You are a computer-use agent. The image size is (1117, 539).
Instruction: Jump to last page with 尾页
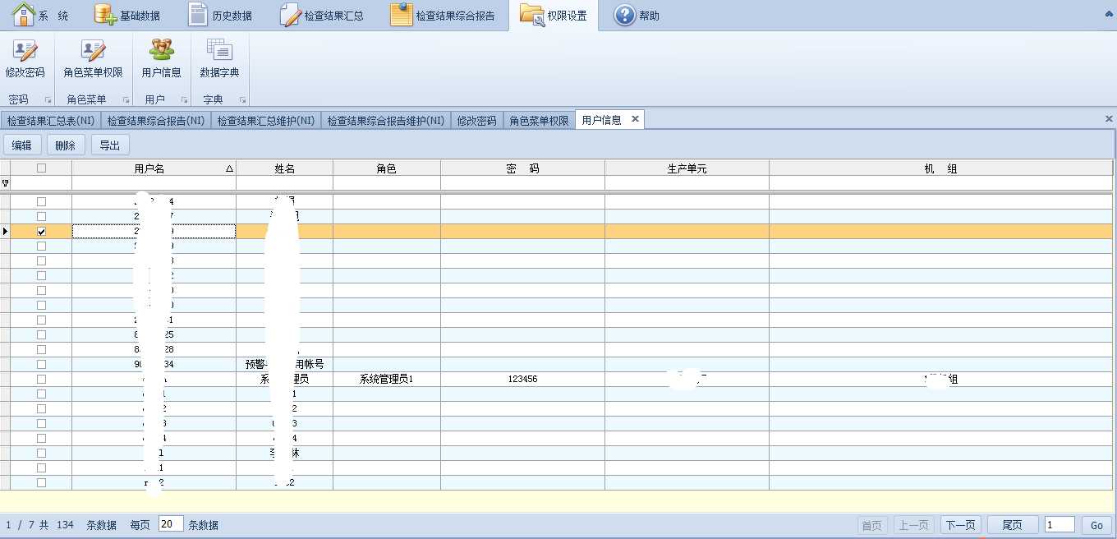coord(1013,525)
